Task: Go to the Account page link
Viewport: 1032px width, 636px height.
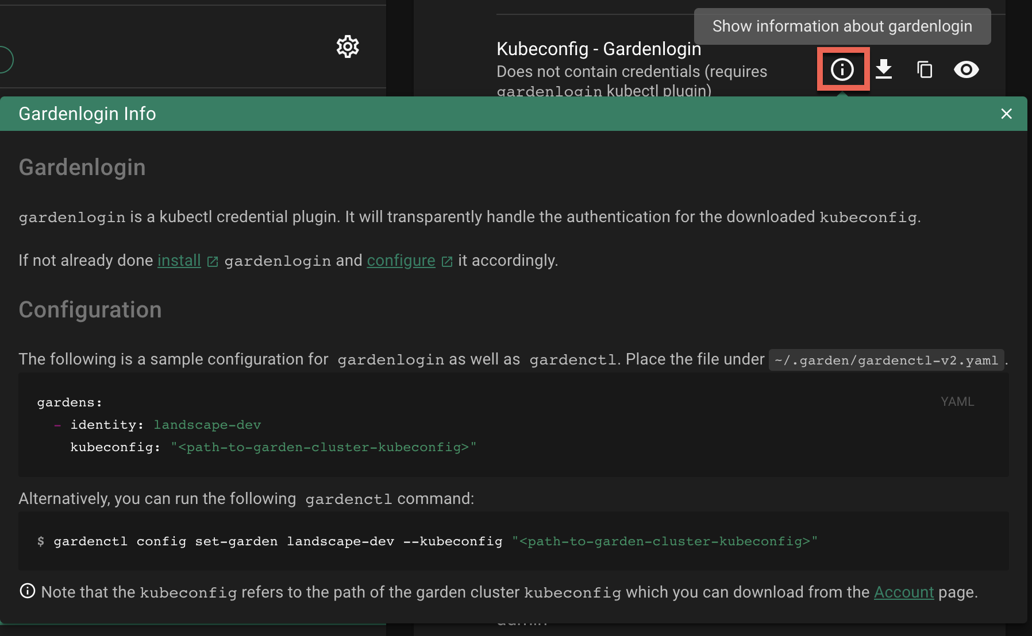Action: (x=903, y=592)
